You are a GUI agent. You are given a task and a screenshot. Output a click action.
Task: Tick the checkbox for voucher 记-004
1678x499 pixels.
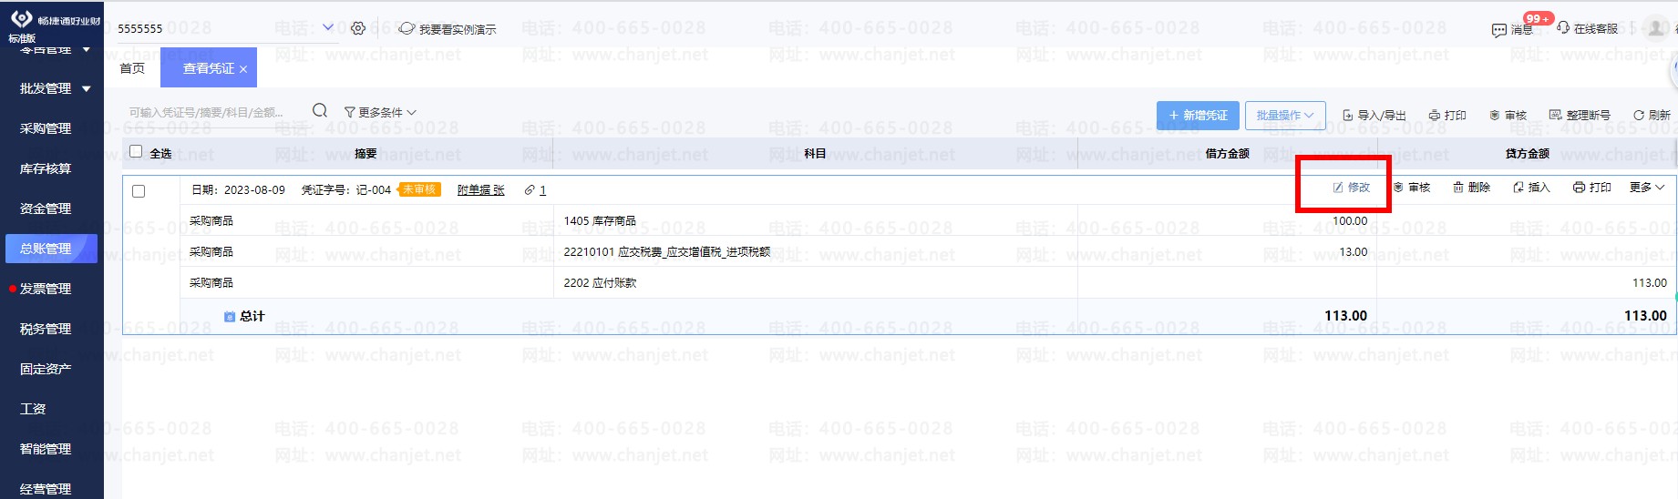click(x=139, y=191)
